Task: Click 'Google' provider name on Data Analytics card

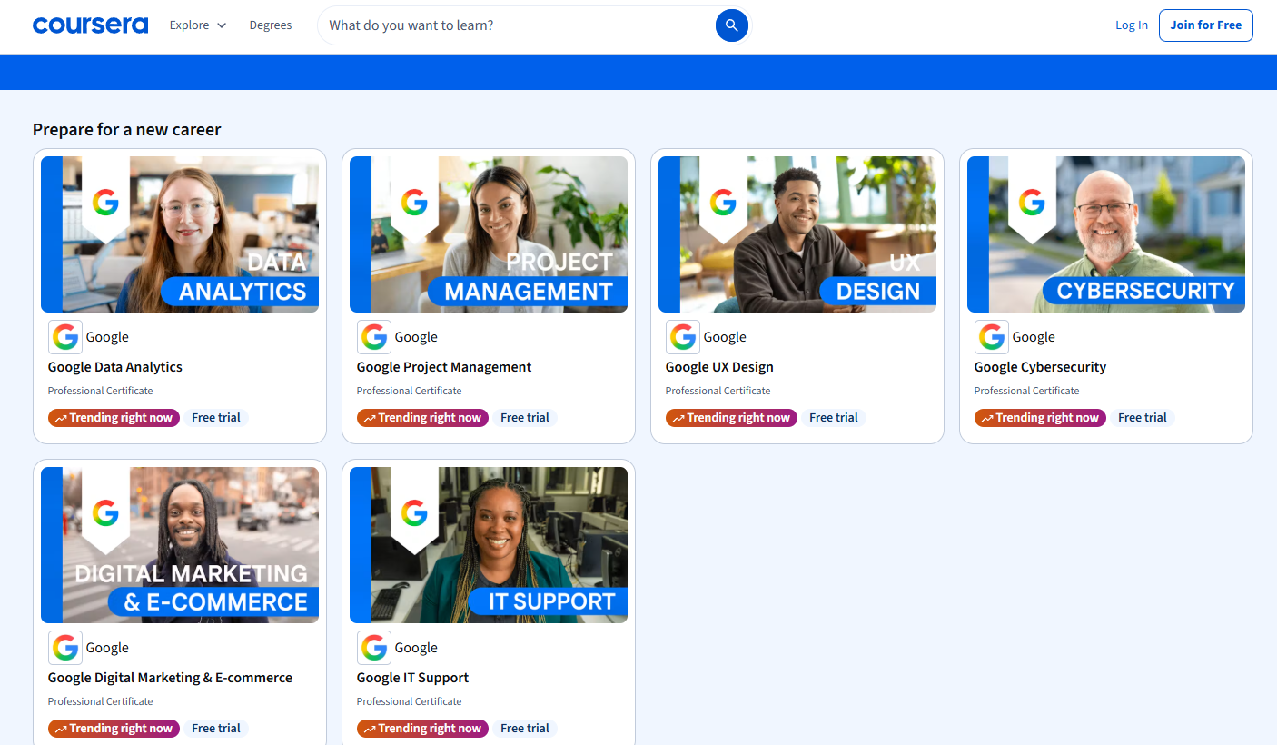Action: [x=107, y=337]
